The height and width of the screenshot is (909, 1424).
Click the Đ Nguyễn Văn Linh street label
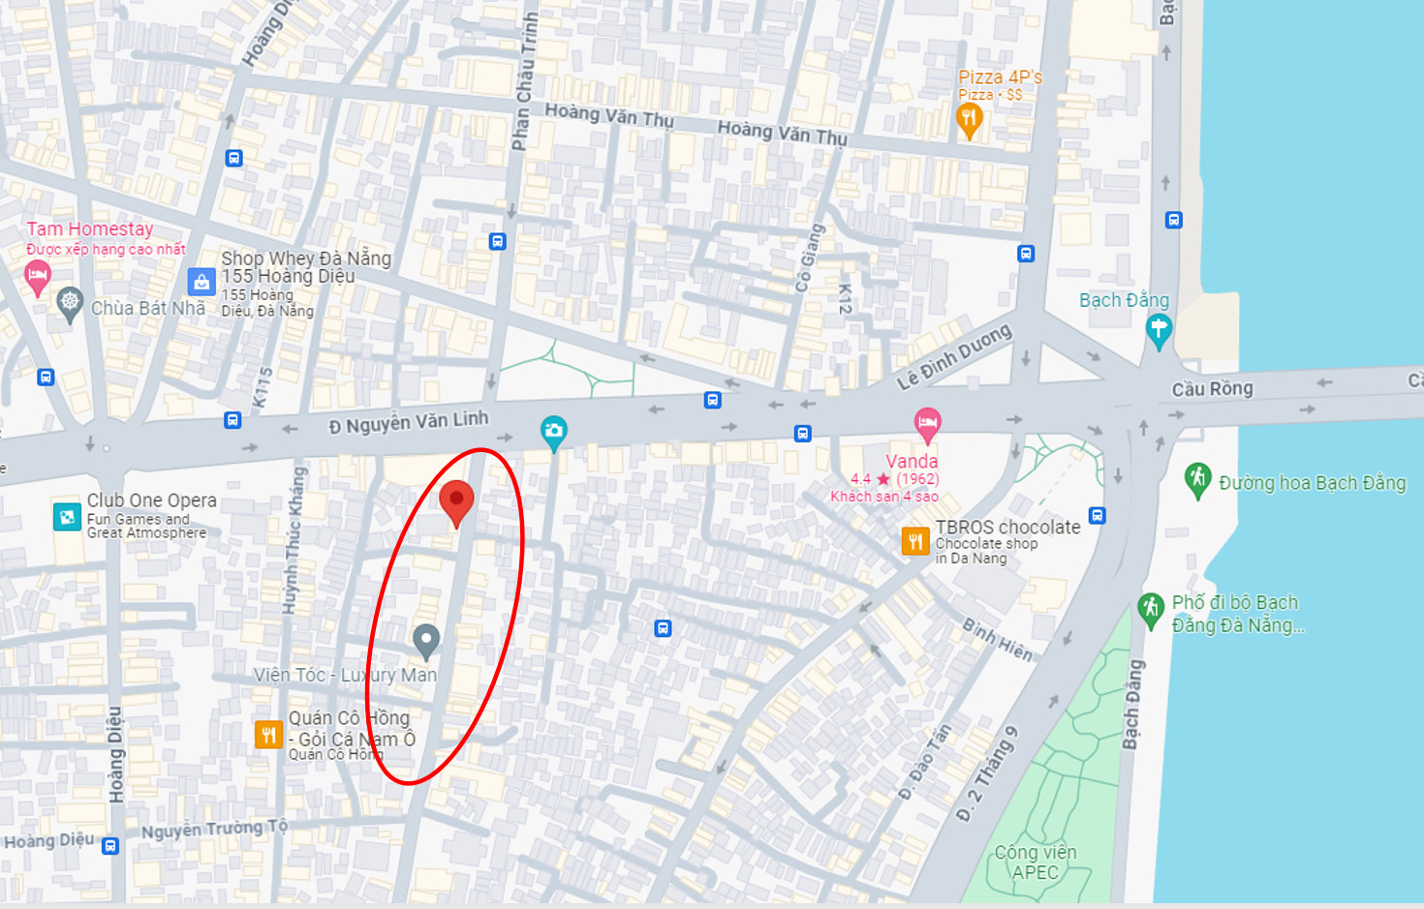coord(409,422)
